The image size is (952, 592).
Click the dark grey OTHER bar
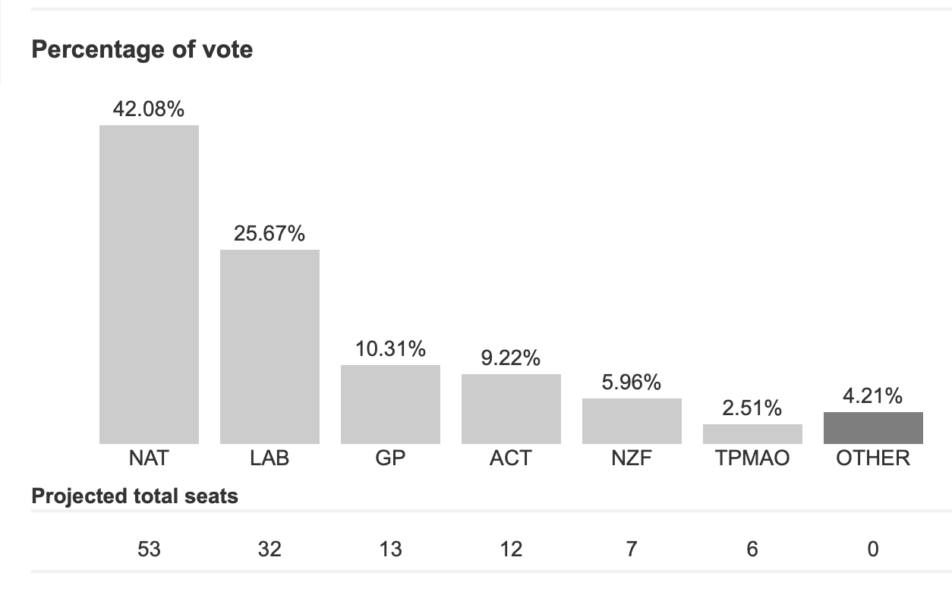pos(873,428)
